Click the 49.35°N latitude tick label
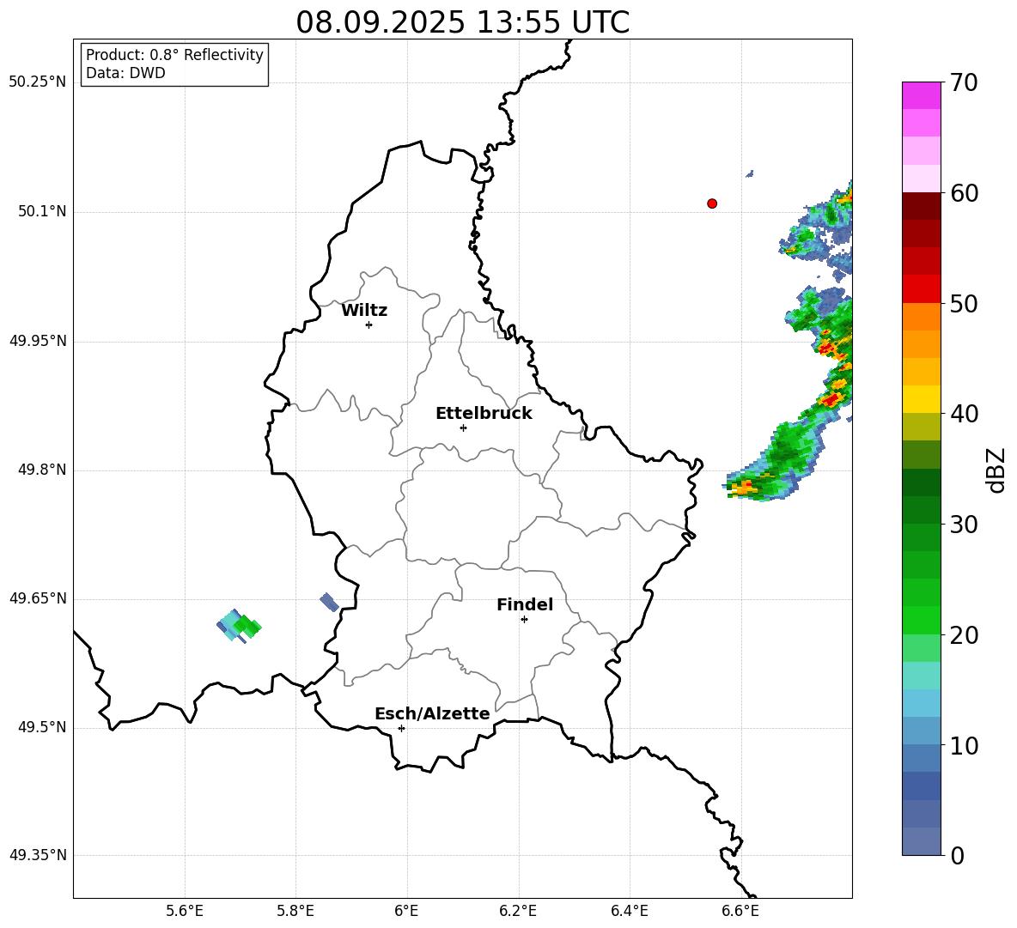This screenshot has width=1017, height=928. tap(38, 855)
